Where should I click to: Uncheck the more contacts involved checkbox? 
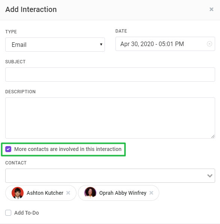[8, 149]
